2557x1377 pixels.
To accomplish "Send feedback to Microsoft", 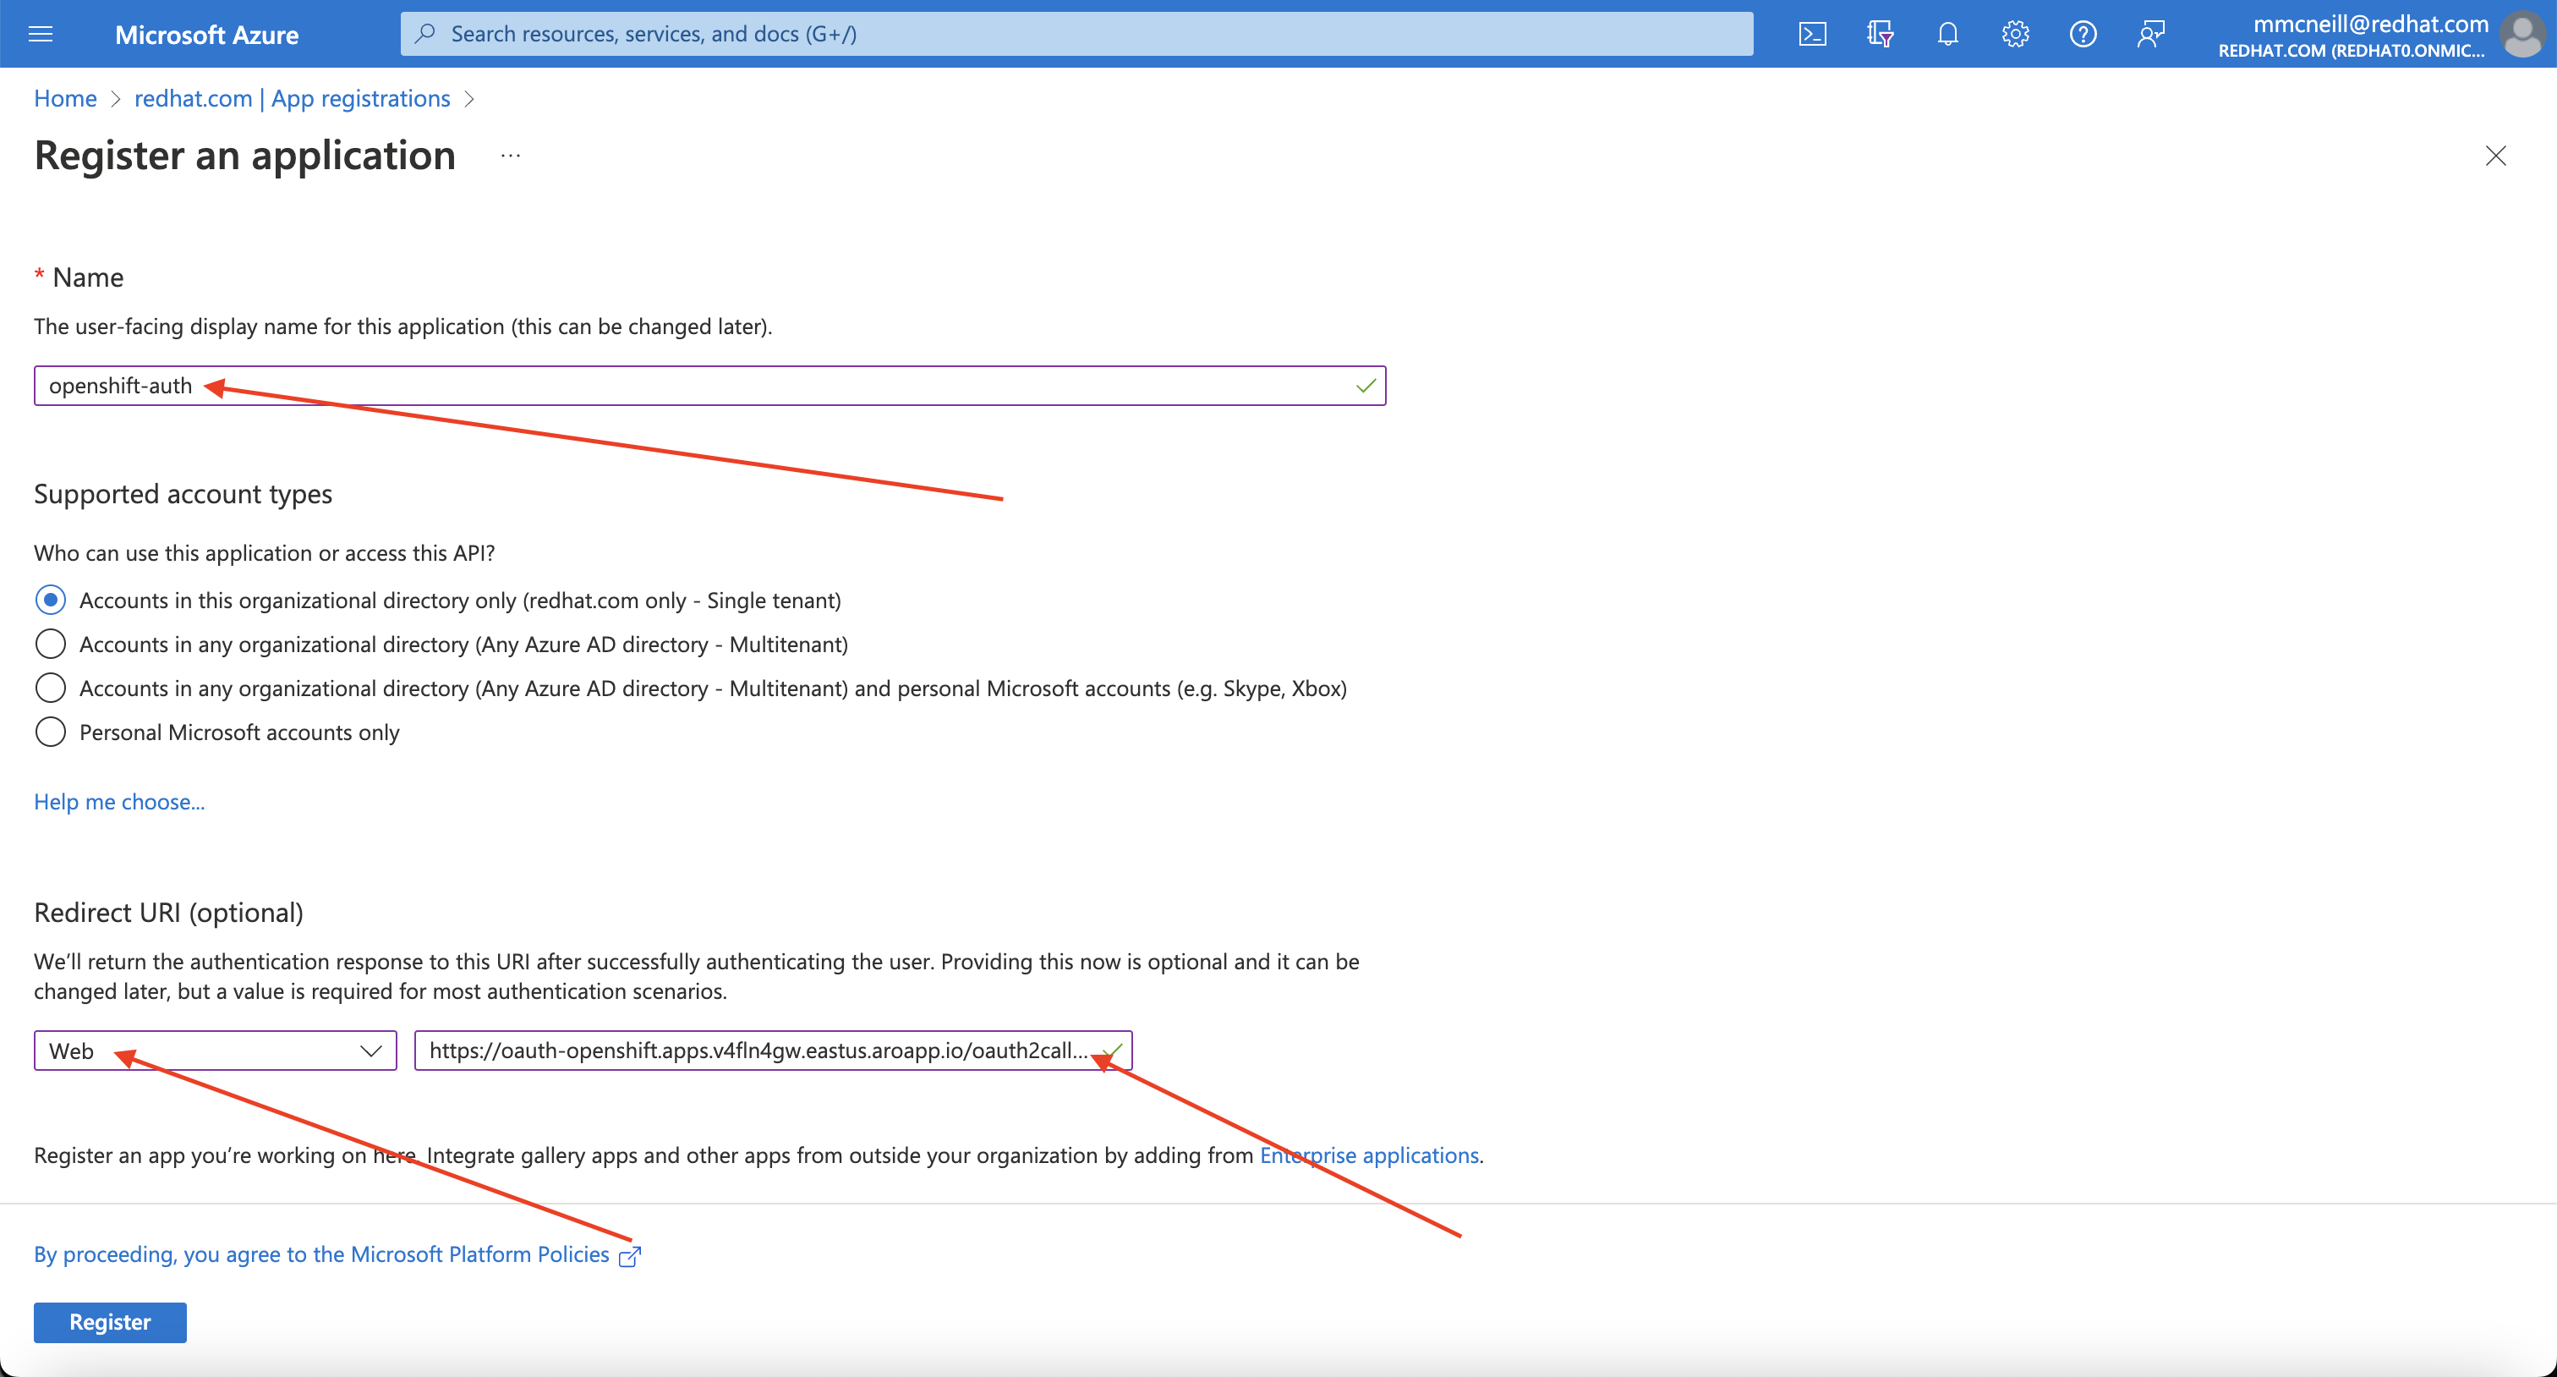I will pos(2151,33).
